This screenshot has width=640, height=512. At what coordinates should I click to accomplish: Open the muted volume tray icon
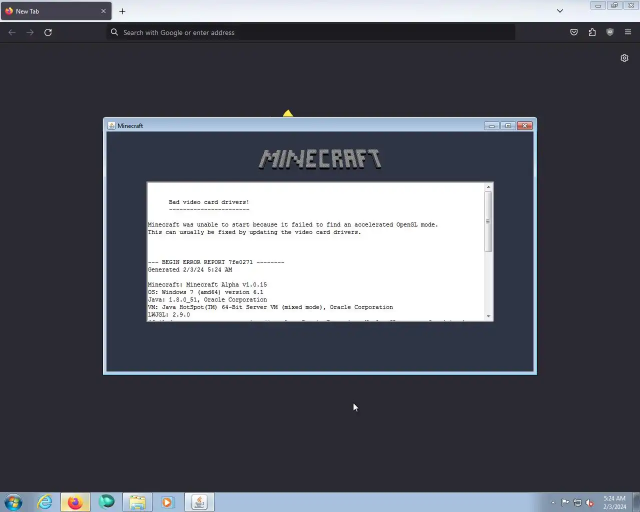pyautogui.click(x=590, y=502)
